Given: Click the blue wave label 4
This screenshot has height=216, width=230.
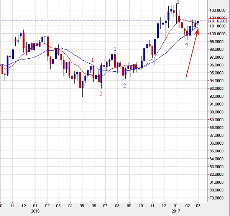Looking at the screenshot, I should click(186, 45).
